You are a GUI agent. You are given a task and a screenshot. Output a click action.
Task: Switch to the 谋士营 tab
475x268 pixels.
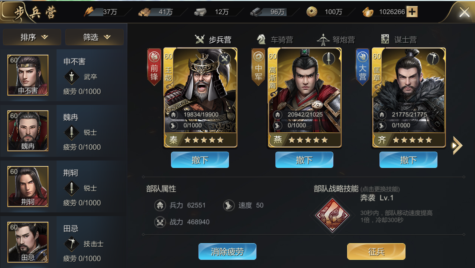(x=399, y=39)
